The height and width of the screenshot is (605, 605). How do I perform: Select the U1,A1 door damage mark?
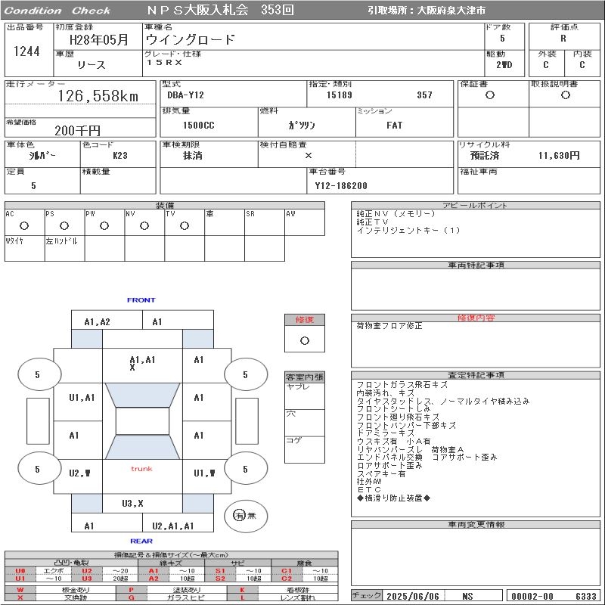tap(82, 398)
